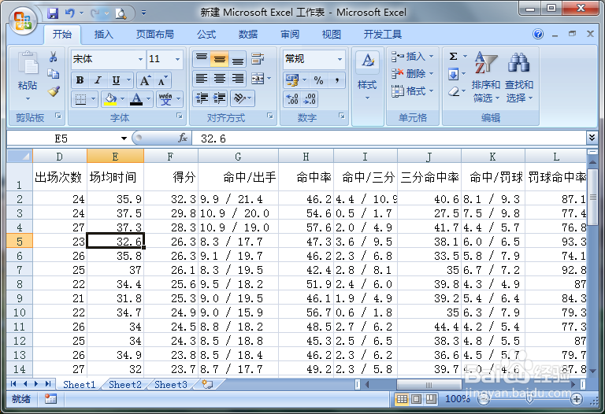Merge and center the selected cells
The width and height of the screenshot is (605, 414).
(x=258, y=79)
